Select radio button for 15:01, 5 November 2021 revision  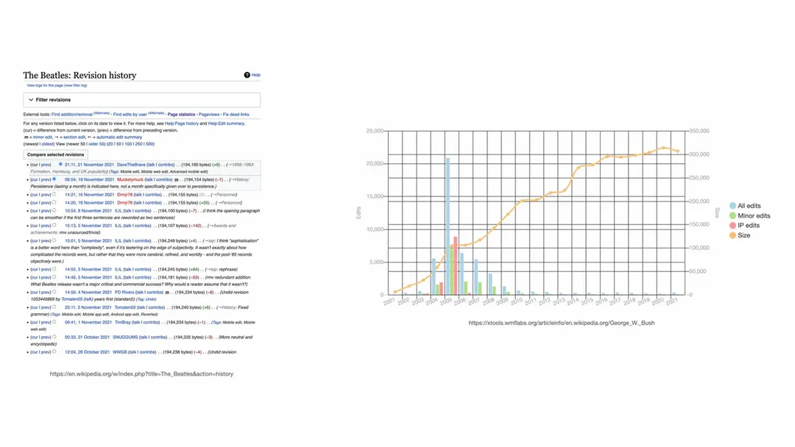click(x=54, y=240)
